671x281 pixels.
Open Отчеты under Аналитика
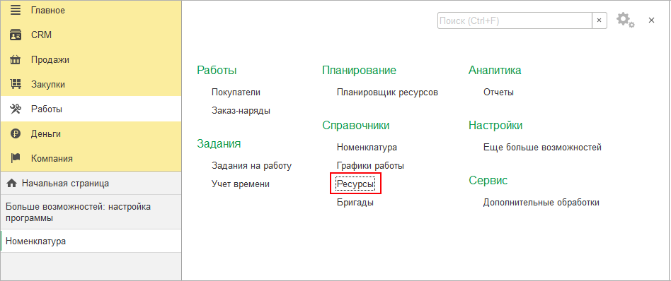pyautogui.click(x=498, y=92)
